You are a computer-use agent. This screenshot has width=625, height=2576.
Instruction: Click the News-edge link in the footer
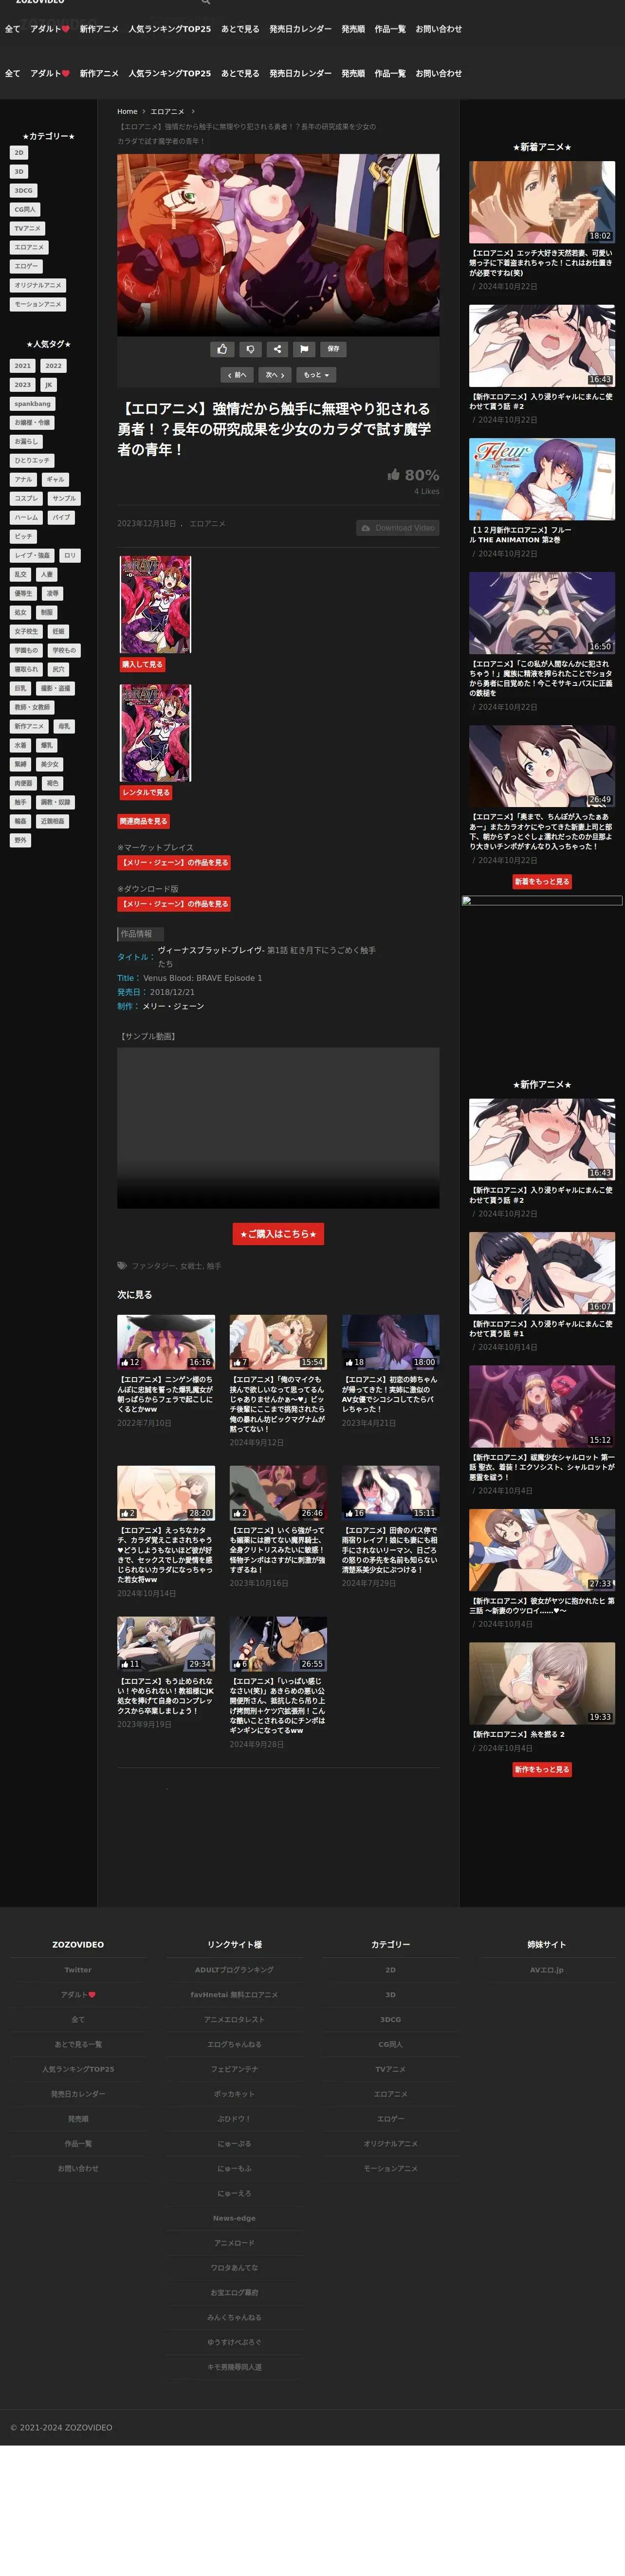(234, 2218)
